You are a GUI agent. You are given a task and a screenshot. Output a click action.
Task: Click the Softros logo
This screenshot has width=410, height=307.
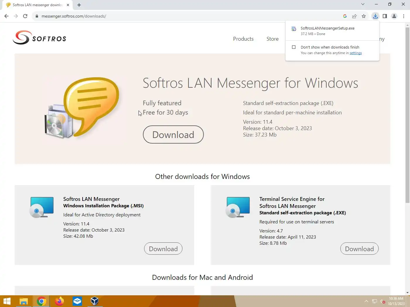click(40, 38)
